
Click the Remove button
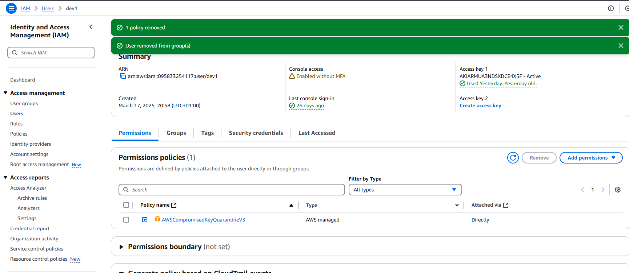tap(539, 158)
